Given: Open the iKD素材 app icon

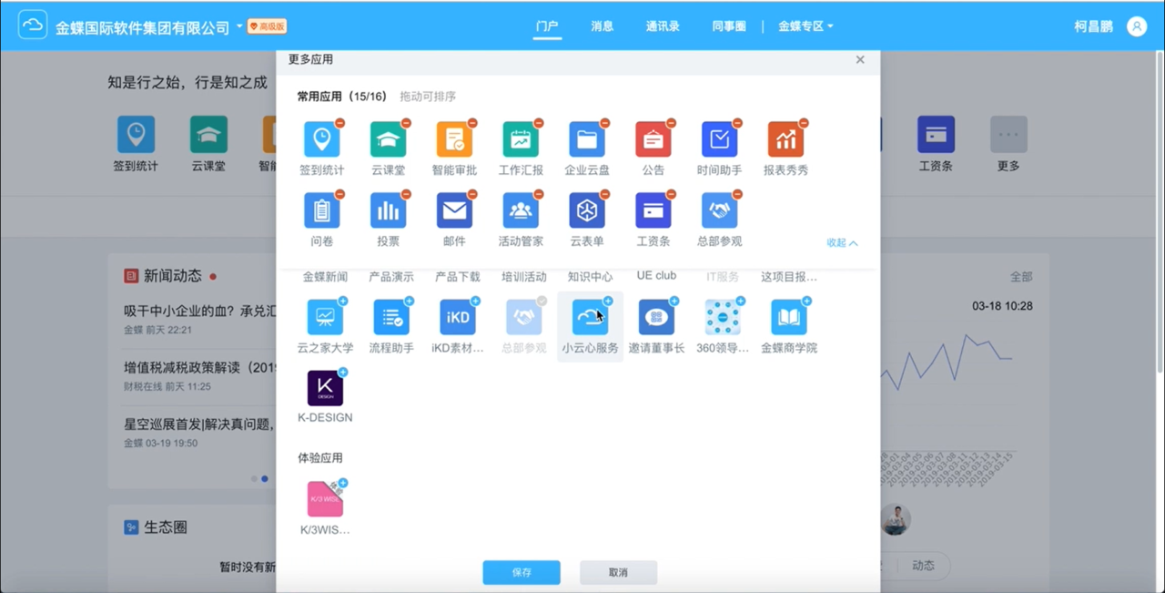Looking at the screenshot, I should [x=458, y=317].
